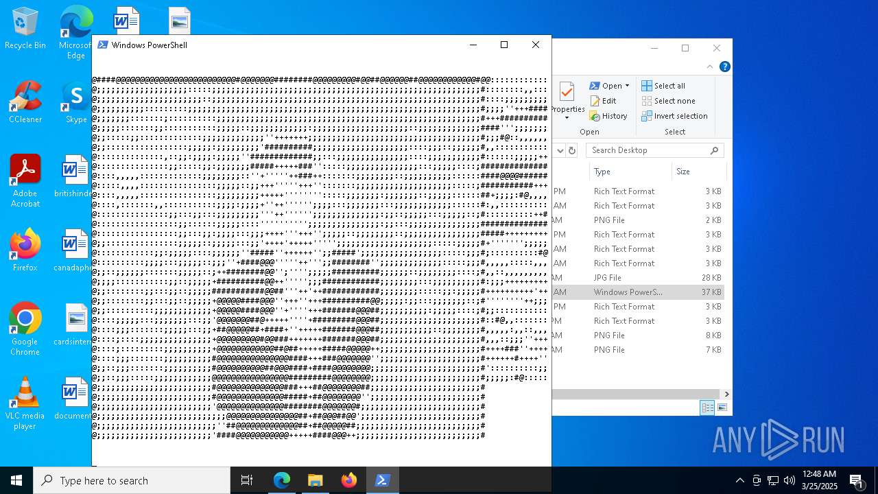Image resolution: width=878 pixels, height=494 pixels.
Task: Click the volume icon in system tray
Action: 790,480
